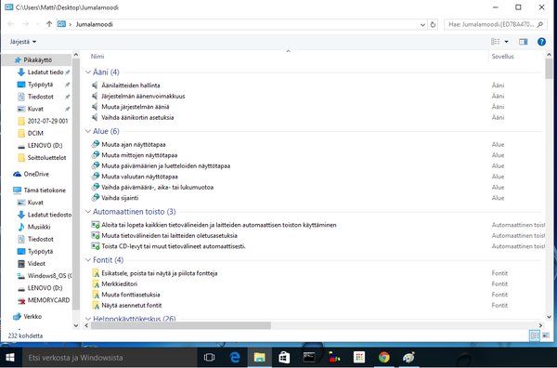Sort by the Sovellus column header
The width and height of the screenshot is (557, 368).
[502, 56]
